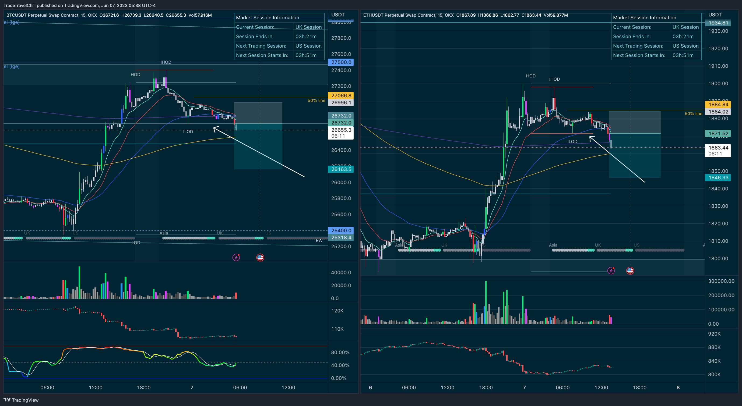This screenshot has width=742, height=406.
Task: Click the 18:00 time label on BTC axis
Action: click(x=144, y=387)
